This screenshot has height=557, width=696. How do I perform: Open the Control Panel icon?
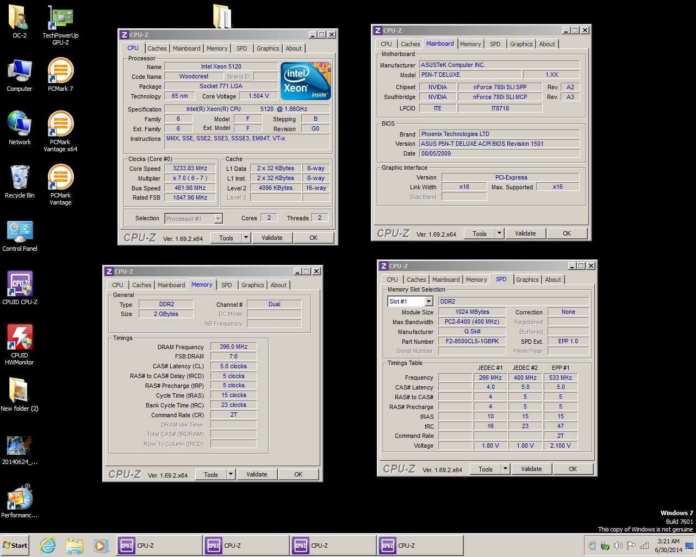pyautogui.click(x=20, y=235)
